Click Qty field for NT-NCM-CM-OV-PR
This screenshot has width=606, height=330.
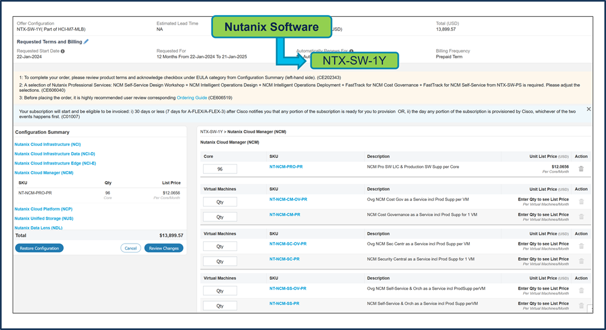coord(220,202)
